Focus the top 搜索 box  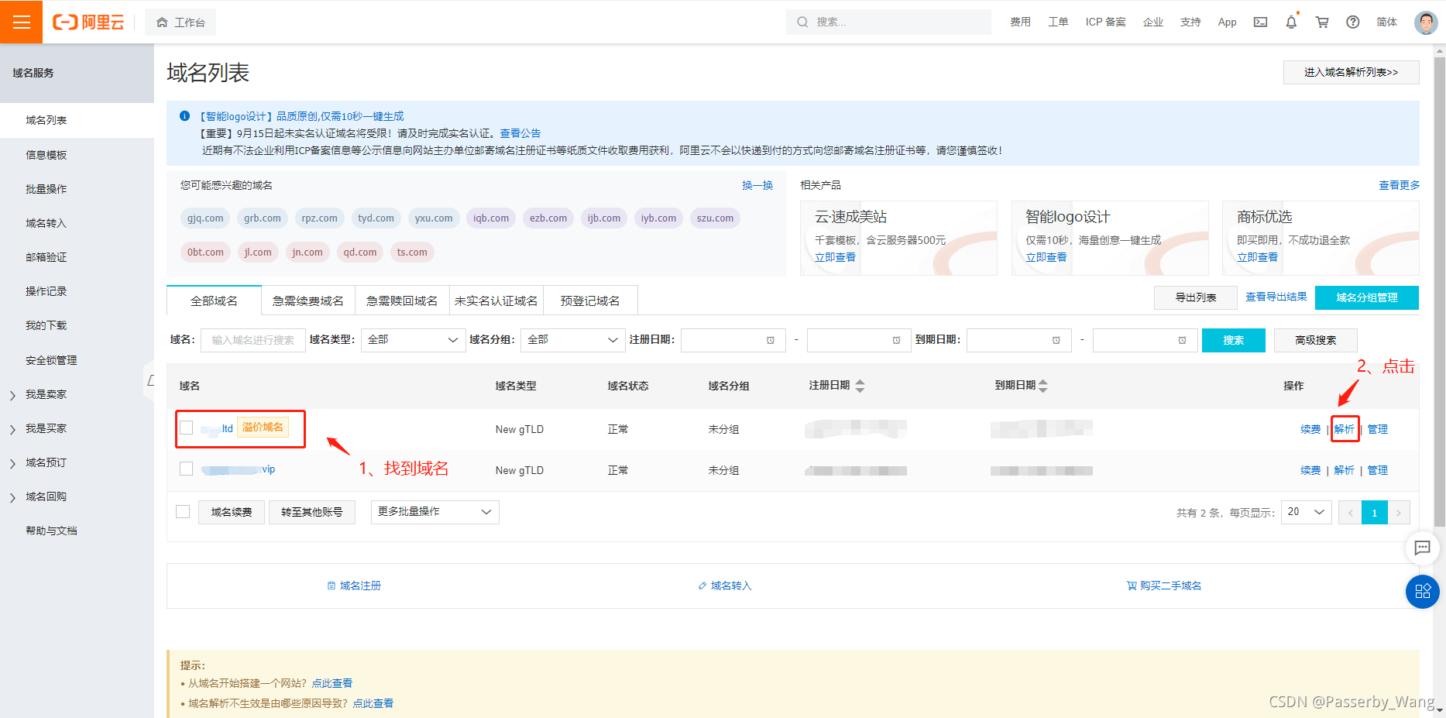click(889, 22)
